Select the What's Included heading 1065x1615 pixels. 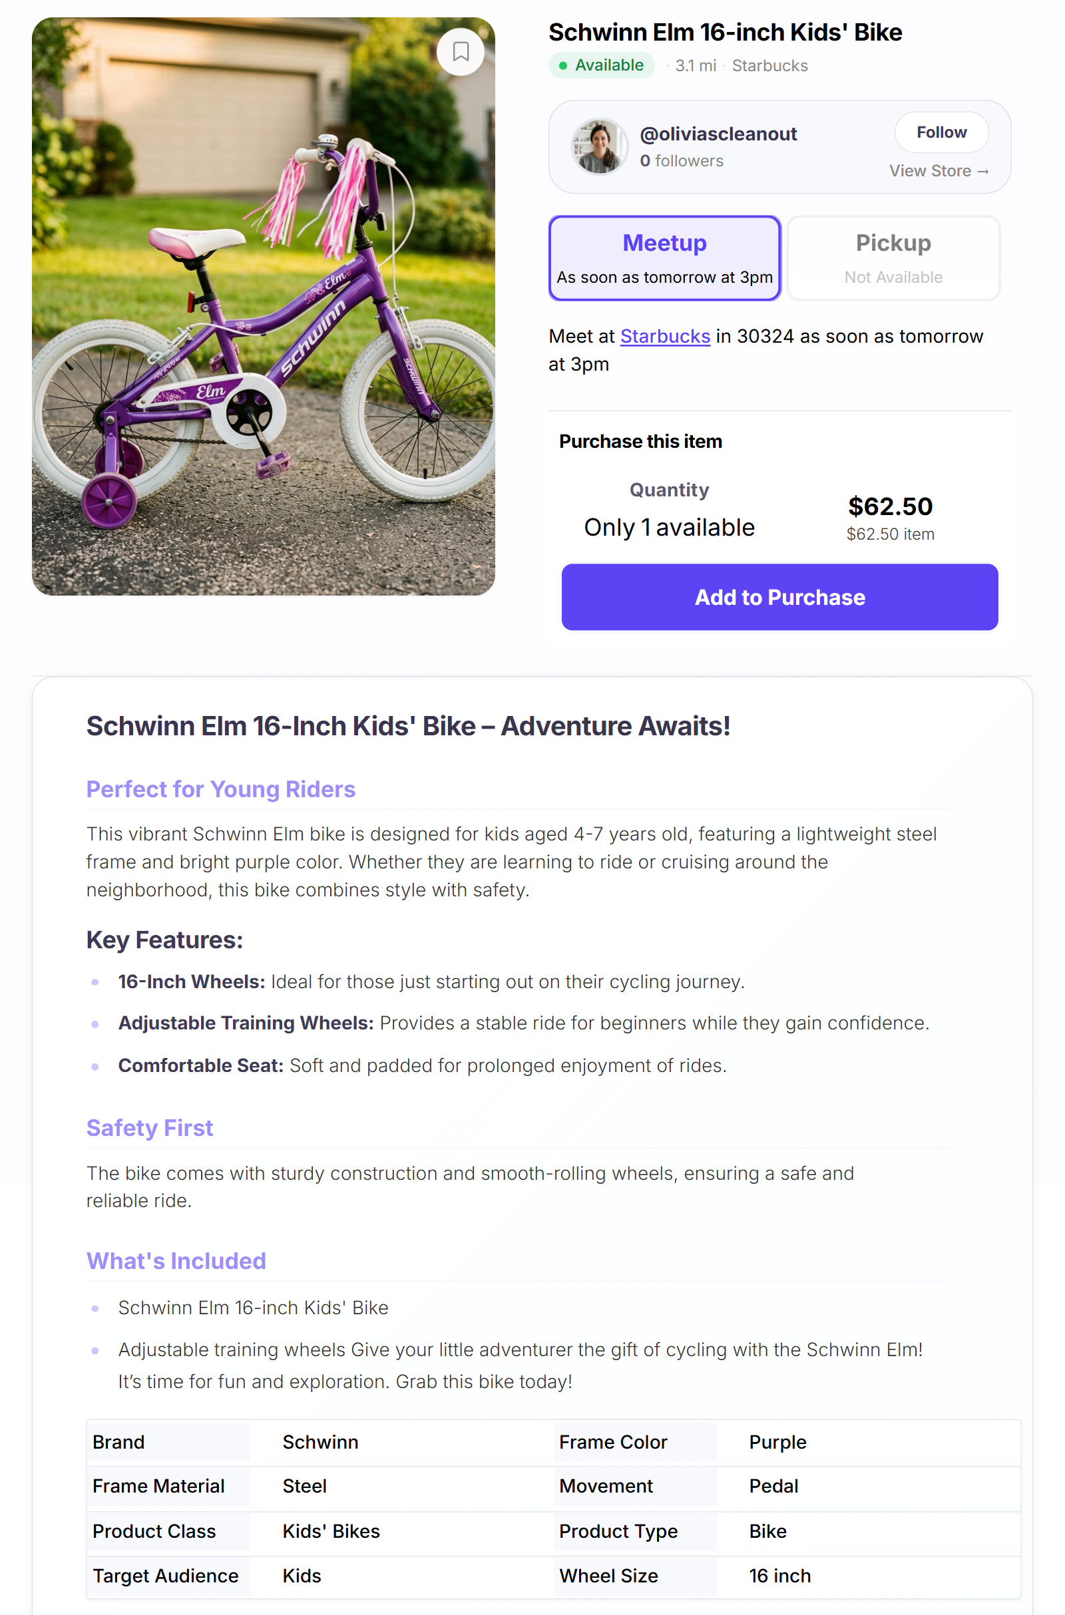pyautogui.click(x=176, y=1260)
